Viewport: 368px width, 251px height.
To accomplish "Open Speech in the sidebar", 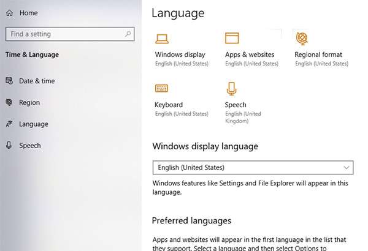I will click(x=30, y=146).
